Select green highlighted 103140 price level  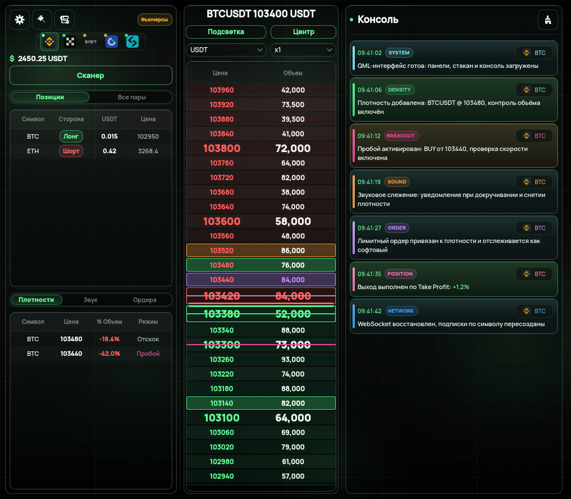261,403
